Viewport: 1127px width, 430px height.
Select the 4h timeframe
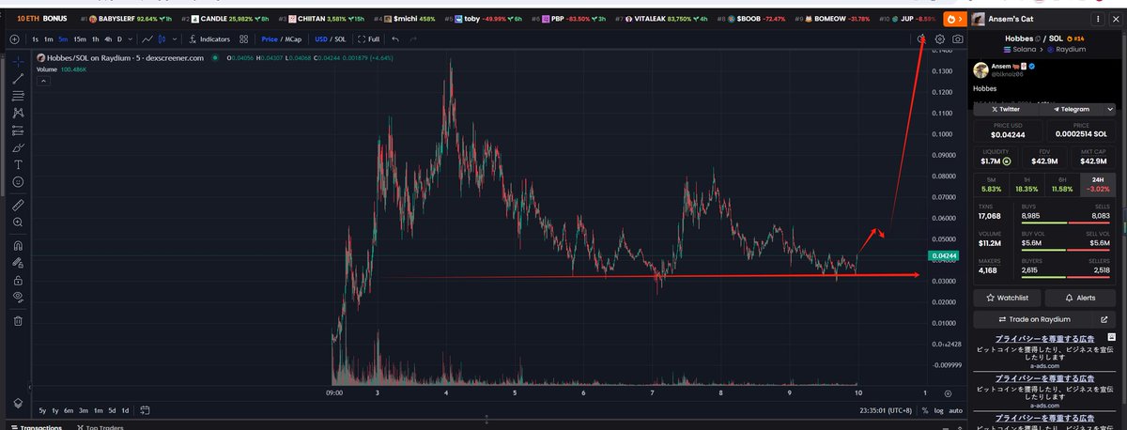(x=108, y=39)
